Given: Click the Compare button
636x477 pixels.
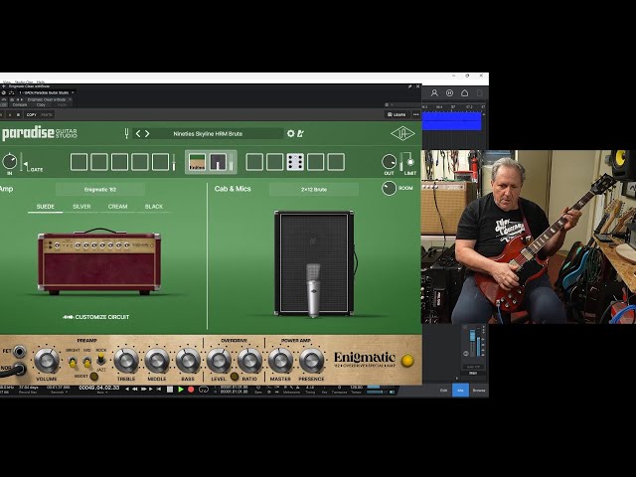Looking at the screenshot, I should (x=20, y=104).
